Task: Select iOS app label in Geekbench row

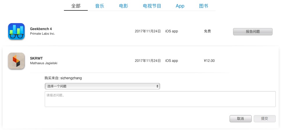Action: (171, 31)
